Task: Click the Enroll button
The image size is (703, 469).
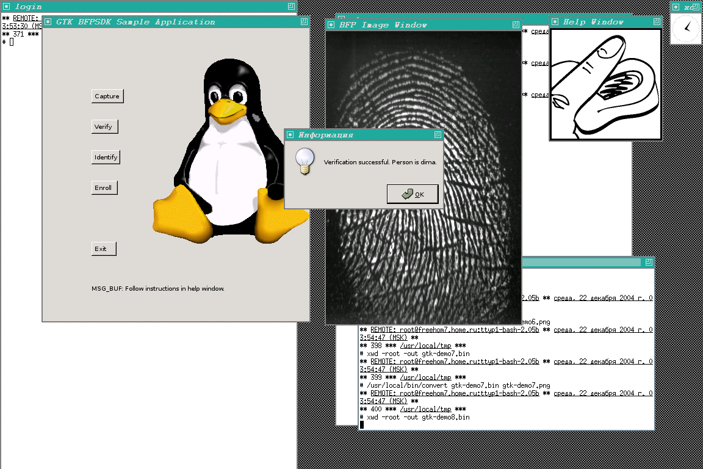Action: [104, 187]
